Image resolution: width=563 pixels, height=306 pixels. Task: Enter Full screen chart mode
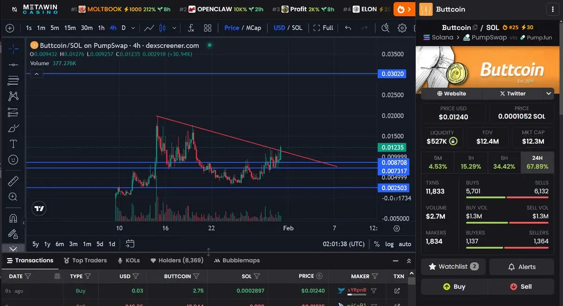(x=323, y=28)
